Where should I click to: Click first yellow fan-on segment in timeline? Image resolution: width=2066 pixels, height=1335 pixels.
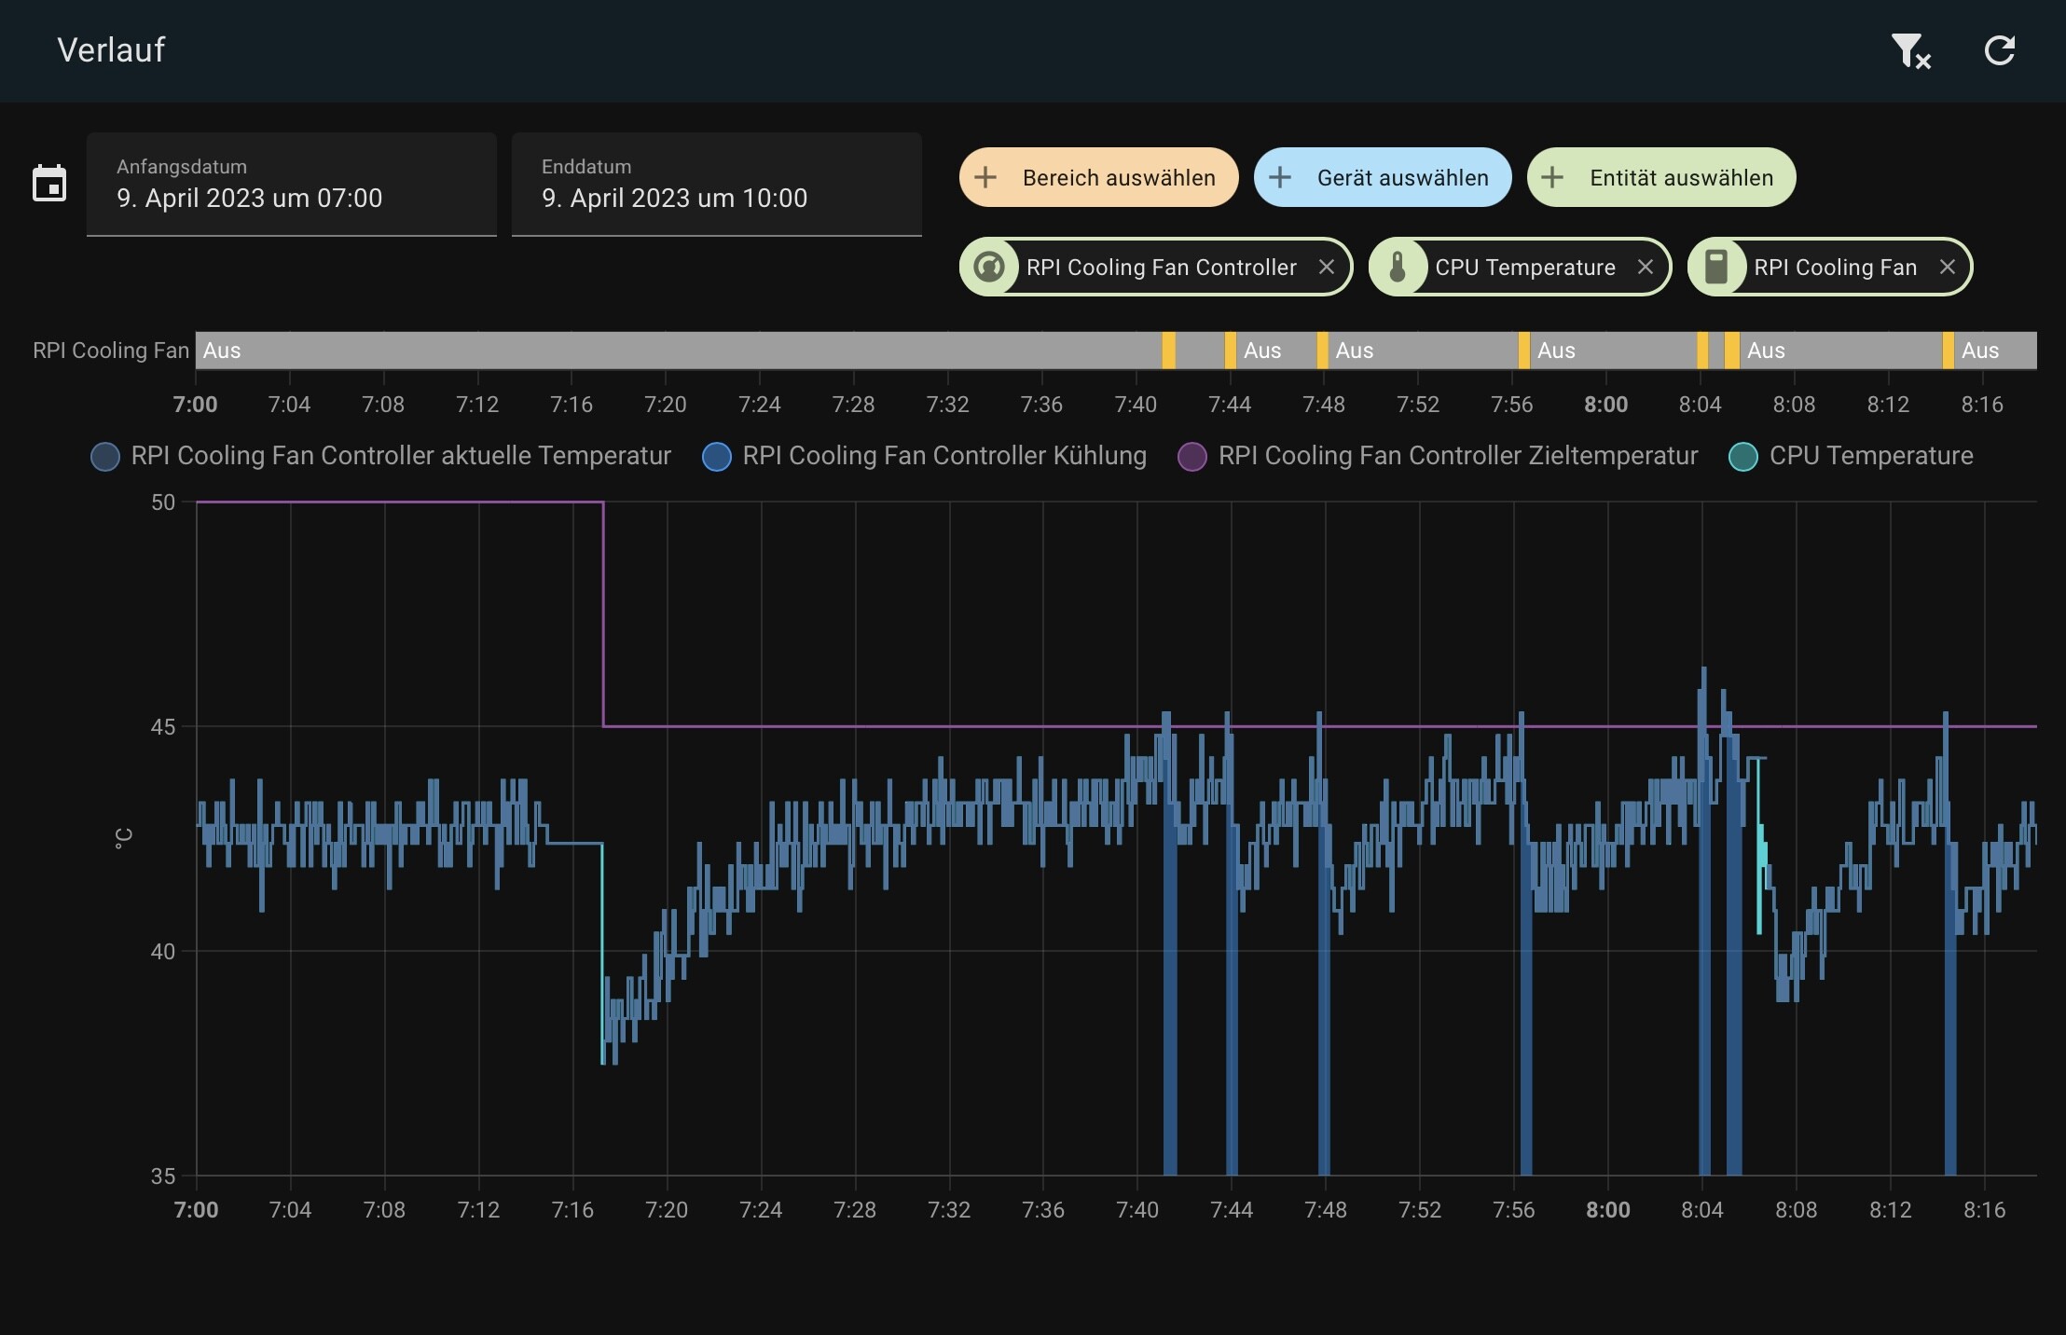coord(1168,351)
